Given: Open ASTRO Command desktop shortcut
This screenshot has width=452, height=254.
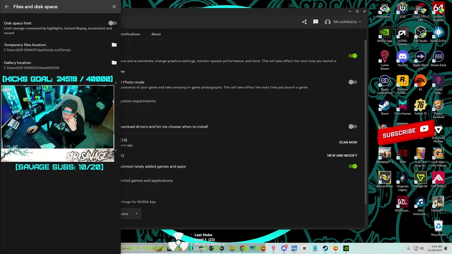Looking at the screenshot, I should point(403,36).
